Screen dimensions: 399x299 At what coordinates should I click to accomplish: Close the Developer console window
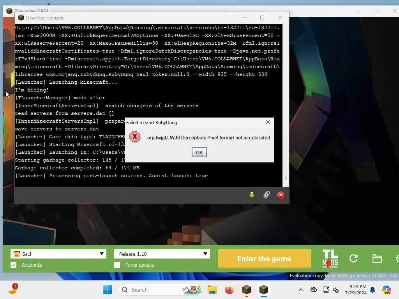click(x=280, y=18)
